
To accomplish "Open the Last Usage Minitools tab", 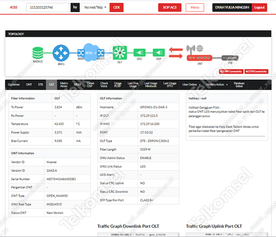I will pos(151,85).
